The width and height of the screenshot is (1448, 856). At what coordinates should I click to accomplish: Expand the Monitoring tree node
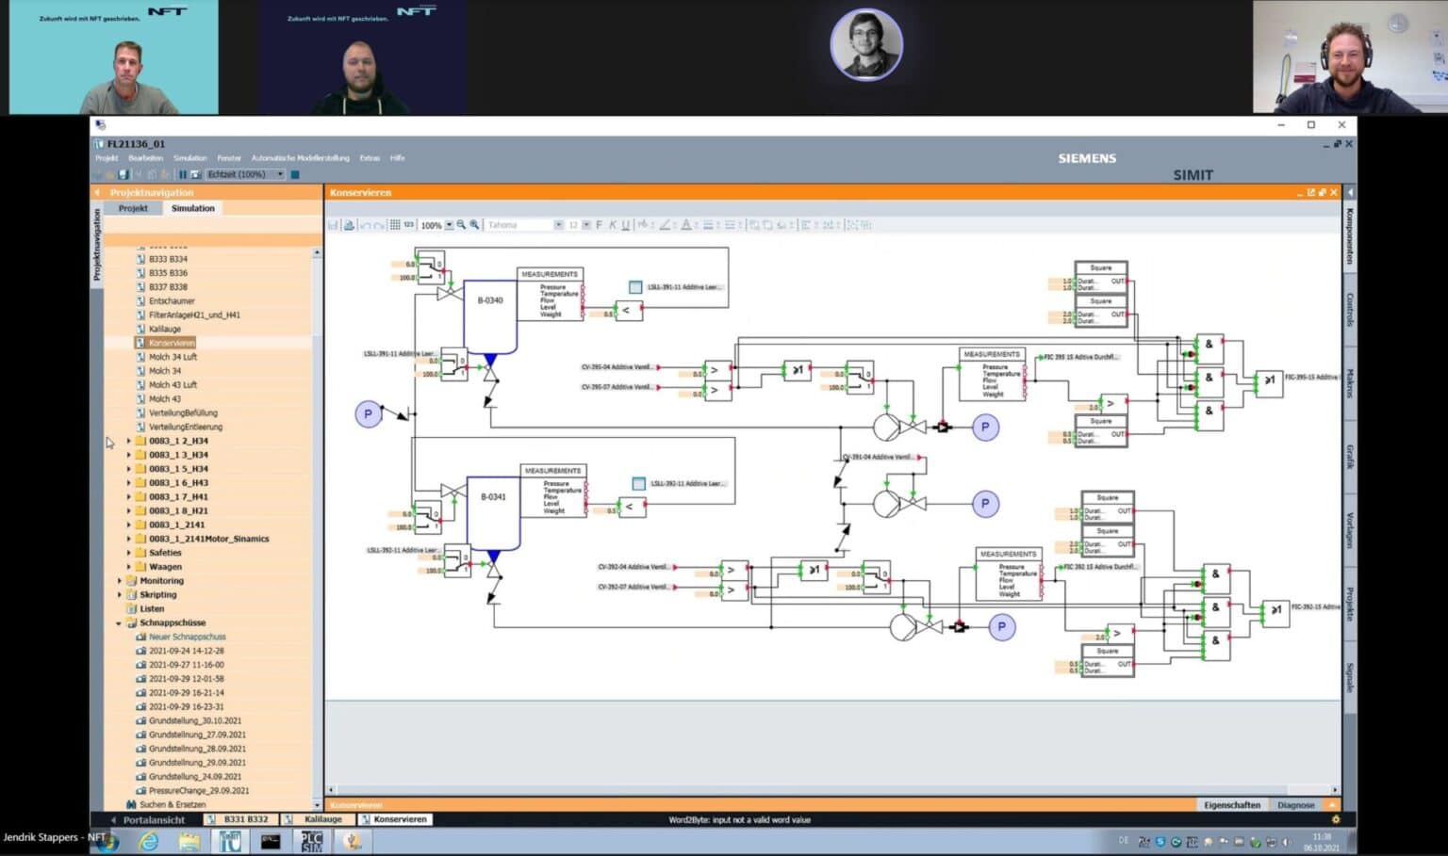click(x=119, y=581)
